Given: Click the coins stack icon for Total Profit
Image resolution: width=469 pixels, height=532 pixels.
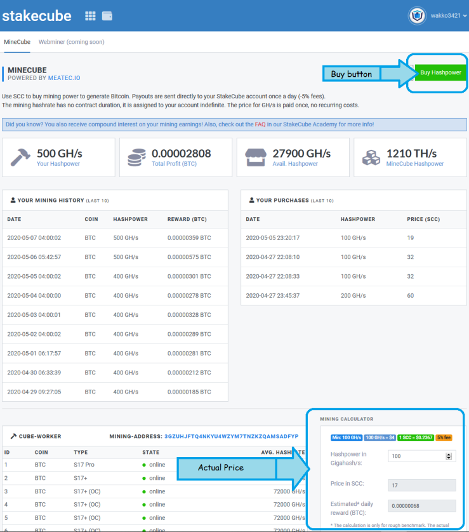Looking at the screenshot, I should (x=136, y=157).
